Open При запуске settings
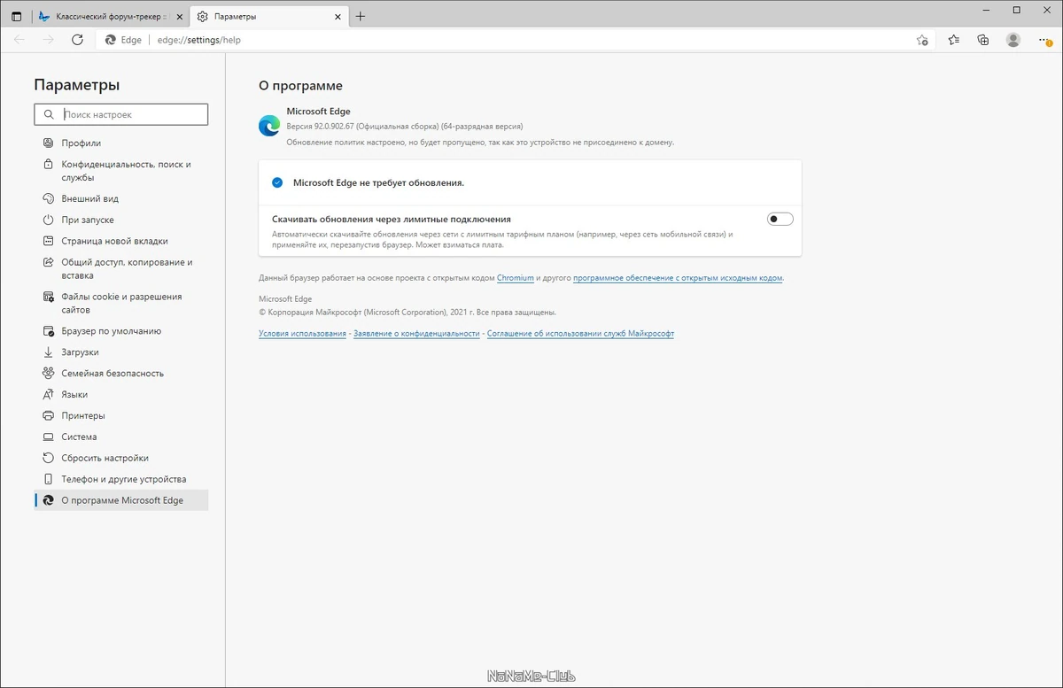The image size is (1063, 688). click(121, 220)
